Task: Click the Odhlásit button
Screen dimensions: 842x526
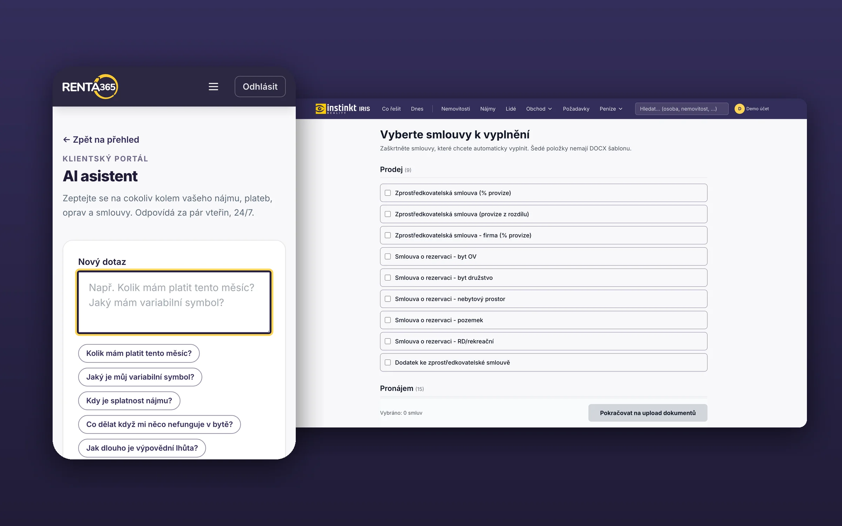Action: tap(260, 87)
